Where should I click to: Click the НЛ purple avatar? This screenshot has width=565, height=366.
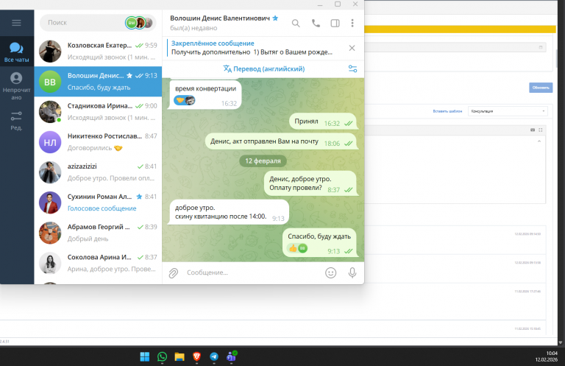(50, 142)
